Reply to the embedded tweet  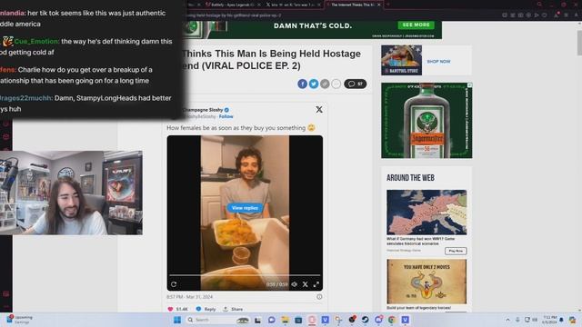point(206,309)
